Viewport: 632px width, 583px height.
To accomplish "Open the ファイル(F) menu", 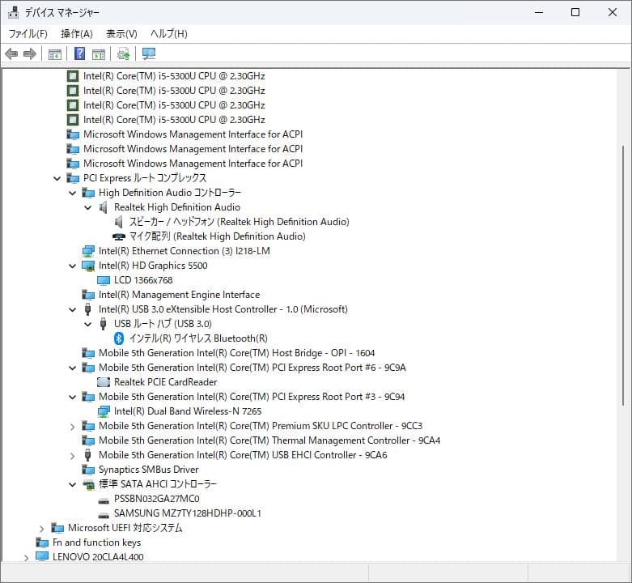I will 28,34.
